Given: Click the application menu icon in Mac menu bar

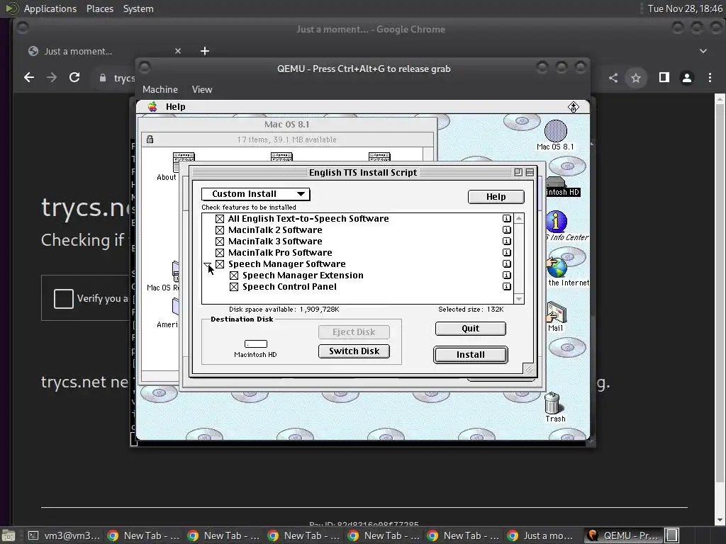Looking at the screenshot, I should [573, 107].
